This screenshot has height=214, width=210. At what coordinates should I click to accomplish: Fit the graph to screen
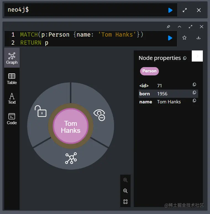(x=125, y=202)
